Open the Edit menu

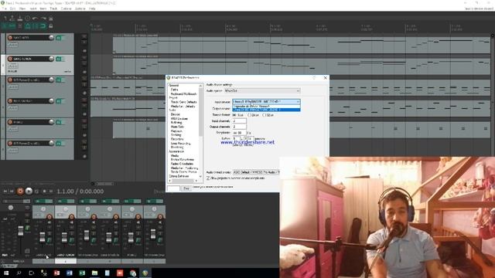pos(12,8)
